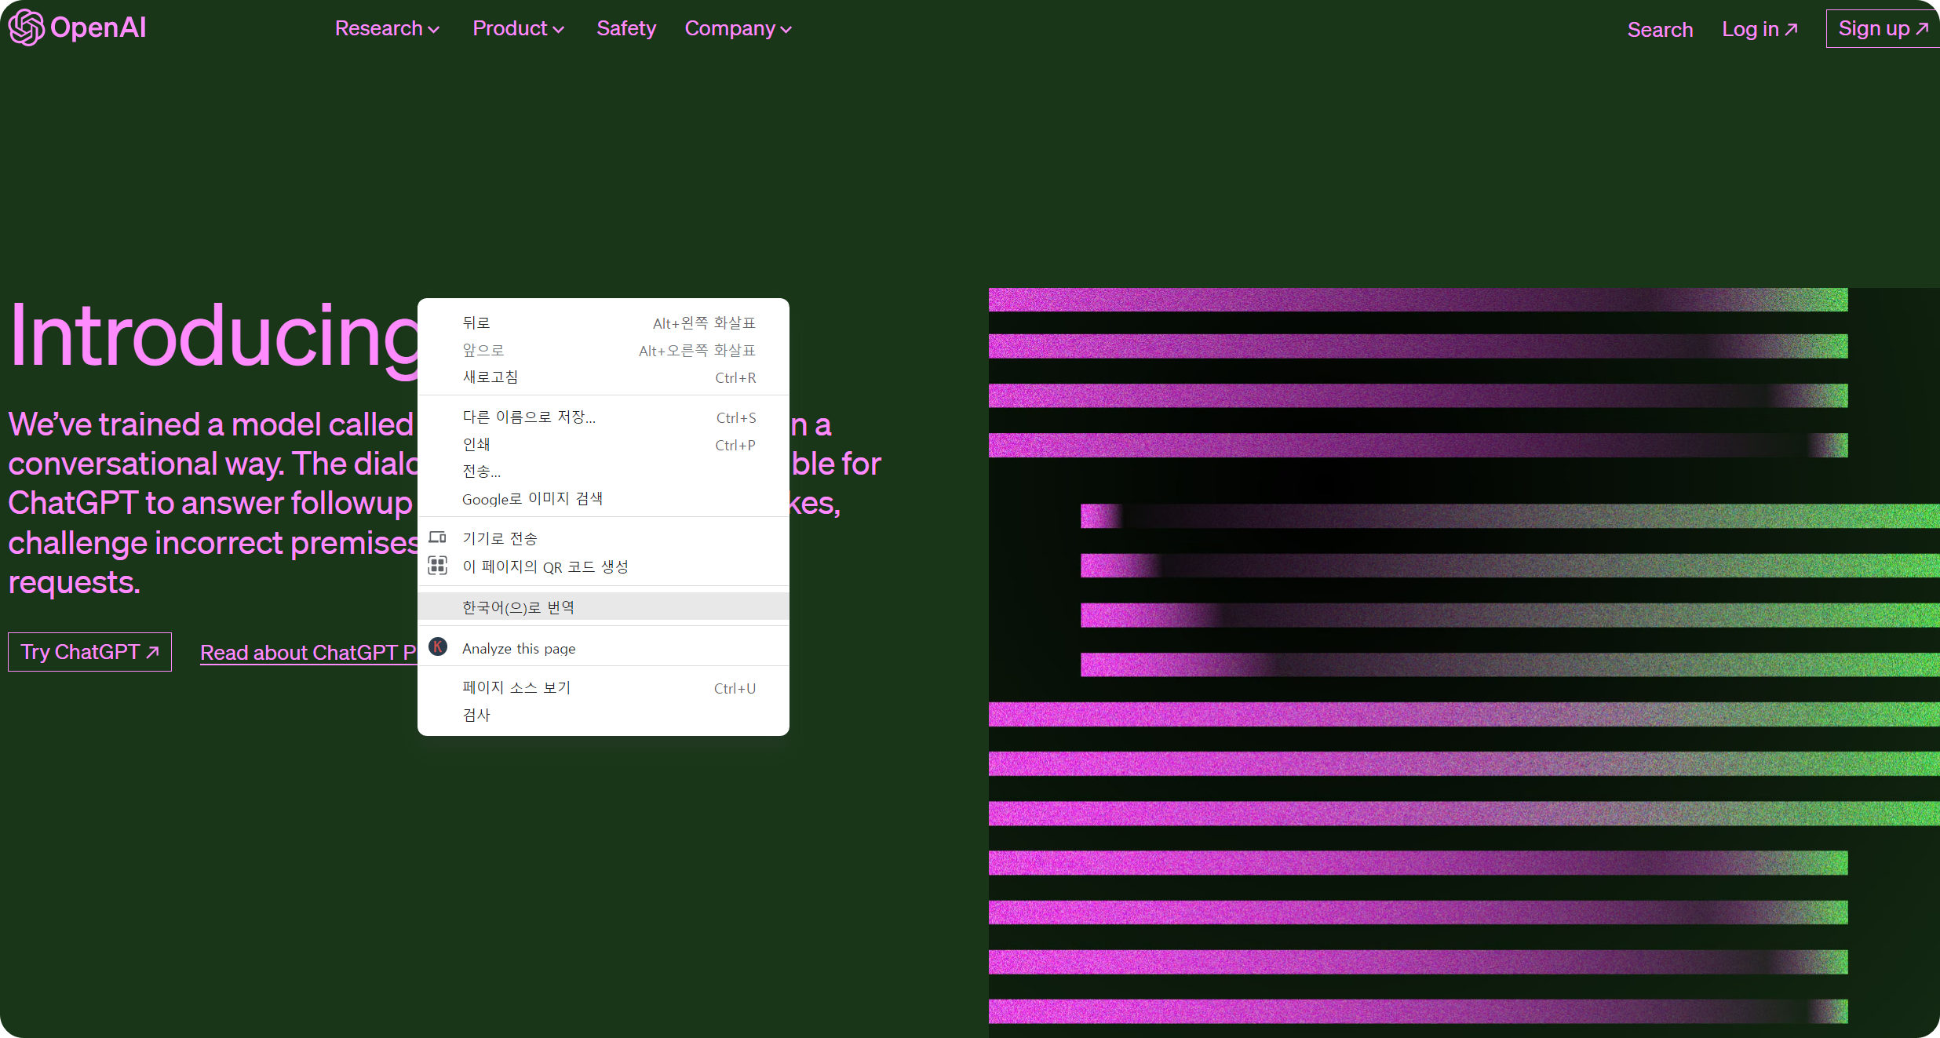Viewport: 1940px width, 1038px height.
Task: Click the QR code generator icon
Action: coord(438,566)
